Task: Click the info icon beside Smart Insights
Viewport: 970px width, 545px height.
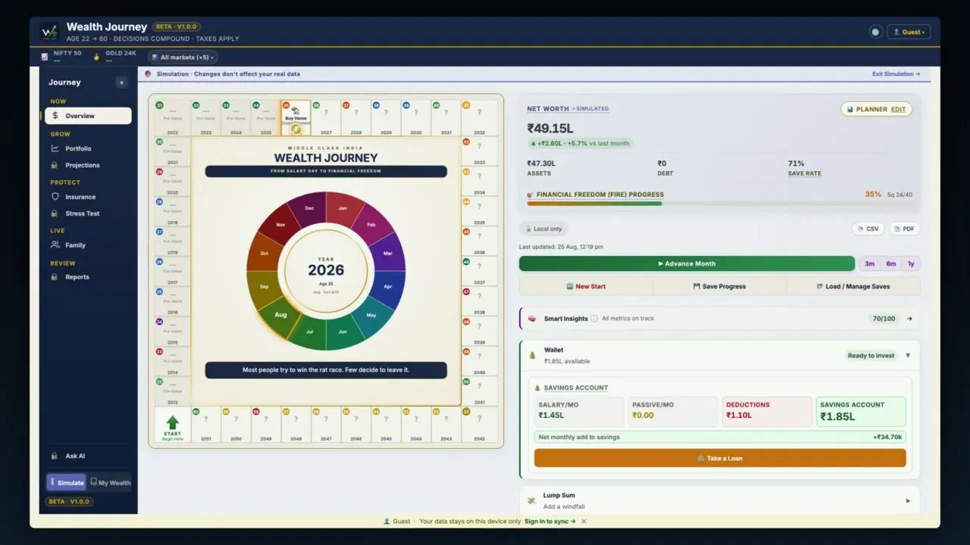Action: (x=594, y=319)
